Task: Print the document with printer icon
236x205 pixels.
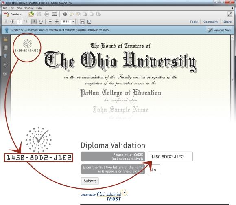Action: coord(47,14)
